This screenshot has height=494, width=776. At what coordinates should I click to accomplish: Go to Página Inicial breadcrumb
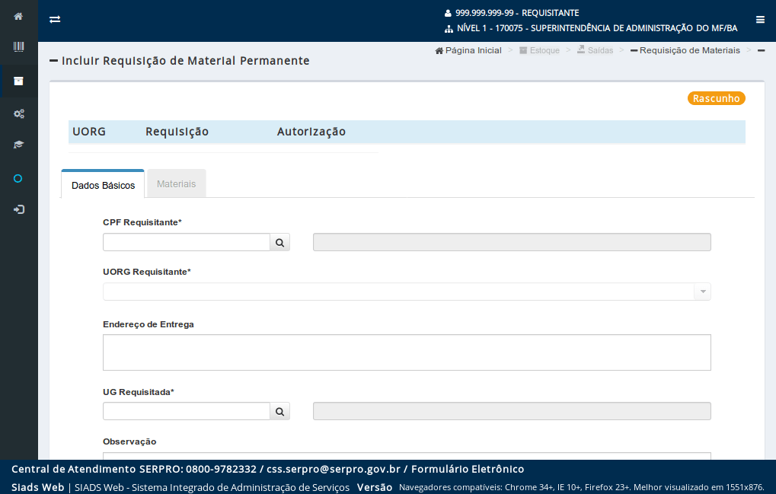click(468, 50)
